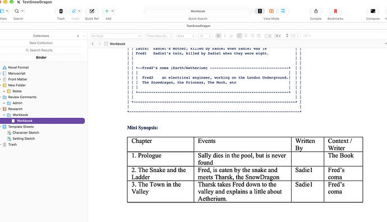The width and height of the screenshot is (387, 222).
Task: Open the Search options dropdown arrow
Action: [22, 11]
